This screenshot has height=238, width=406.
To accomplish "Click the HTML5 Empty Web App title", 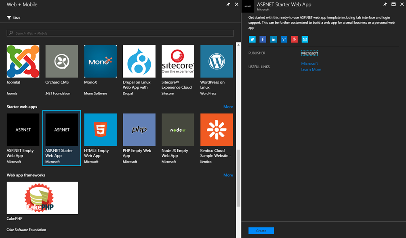I will point(96,153).
